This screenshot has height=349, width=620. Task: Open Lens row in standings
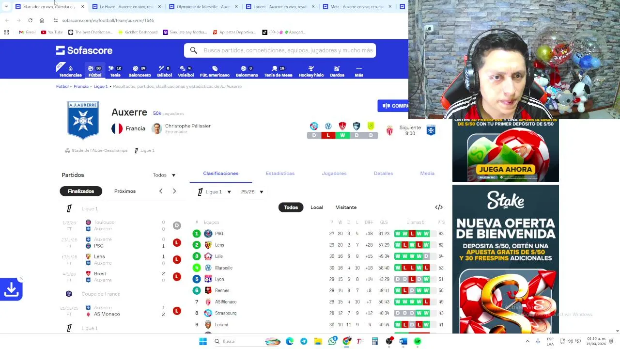coord(319,245)
